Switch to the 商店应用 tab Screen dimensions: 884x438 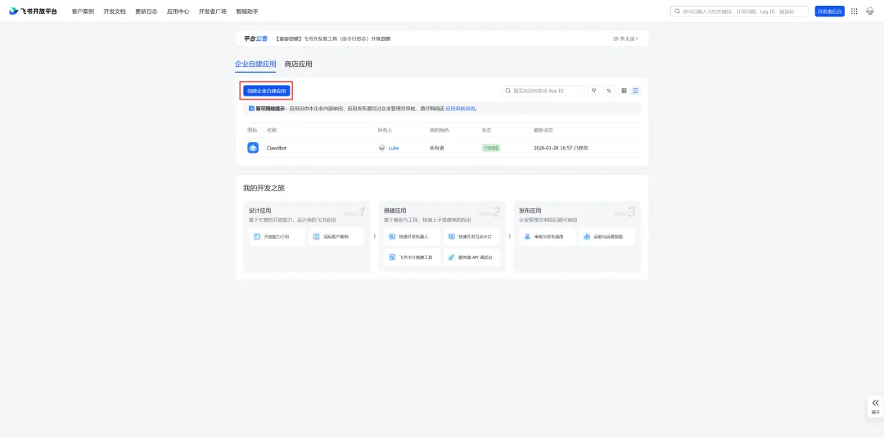[298, 65]
